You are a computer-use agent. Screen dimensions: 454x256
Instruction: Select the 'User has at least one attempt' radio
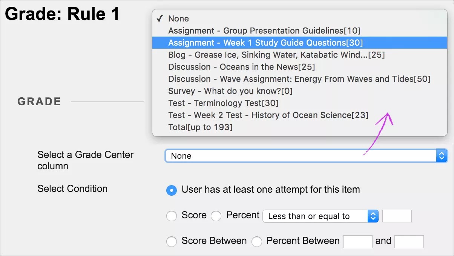click(x=172, y=190)
